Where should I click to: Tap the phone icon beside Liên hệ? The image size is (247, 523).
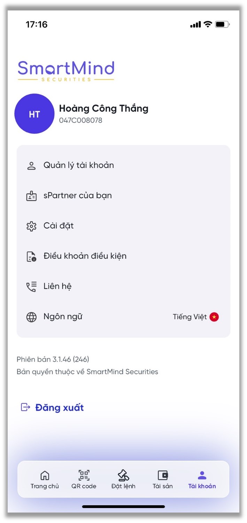coord(31,287)
